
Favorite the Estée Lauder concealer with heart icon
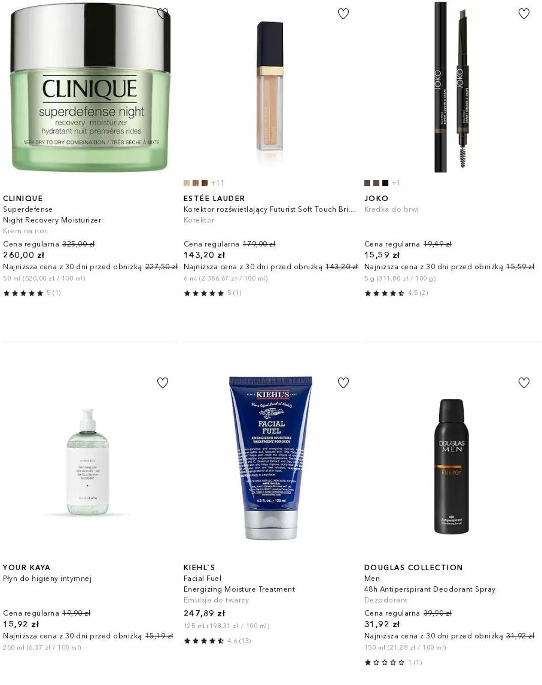tap(343, 13)
